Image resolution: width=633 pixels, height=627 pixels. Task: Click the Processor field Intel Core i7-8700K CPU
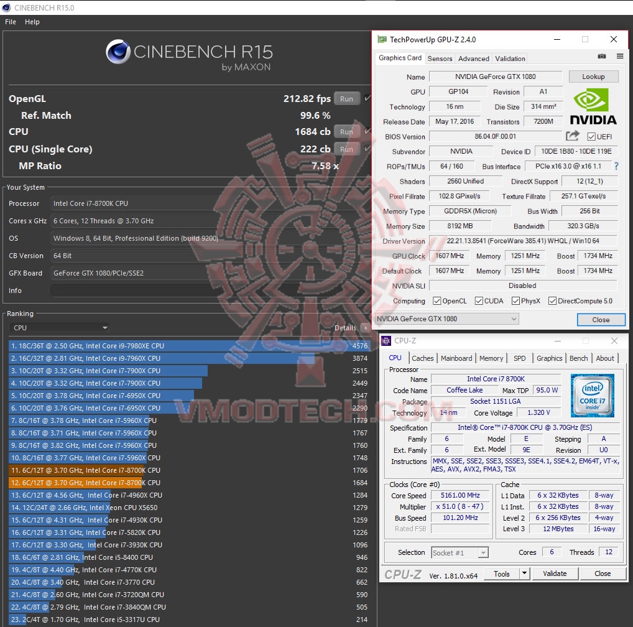pos(210,203)
